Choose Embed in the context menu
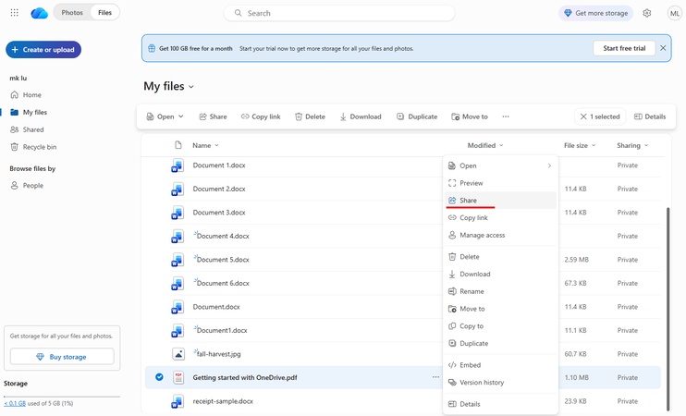 tap(500, 365)
